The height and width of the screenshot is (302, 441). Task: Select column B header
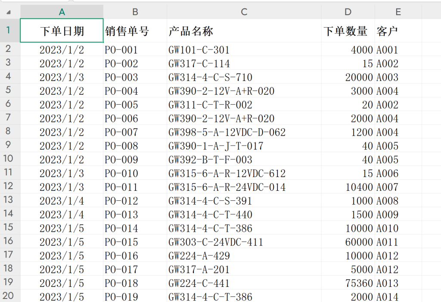[x=135, y=12]
